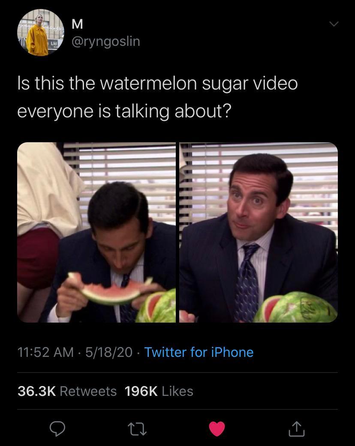
Task: Click the 5/18/20 date
Action: coord(109,352)
